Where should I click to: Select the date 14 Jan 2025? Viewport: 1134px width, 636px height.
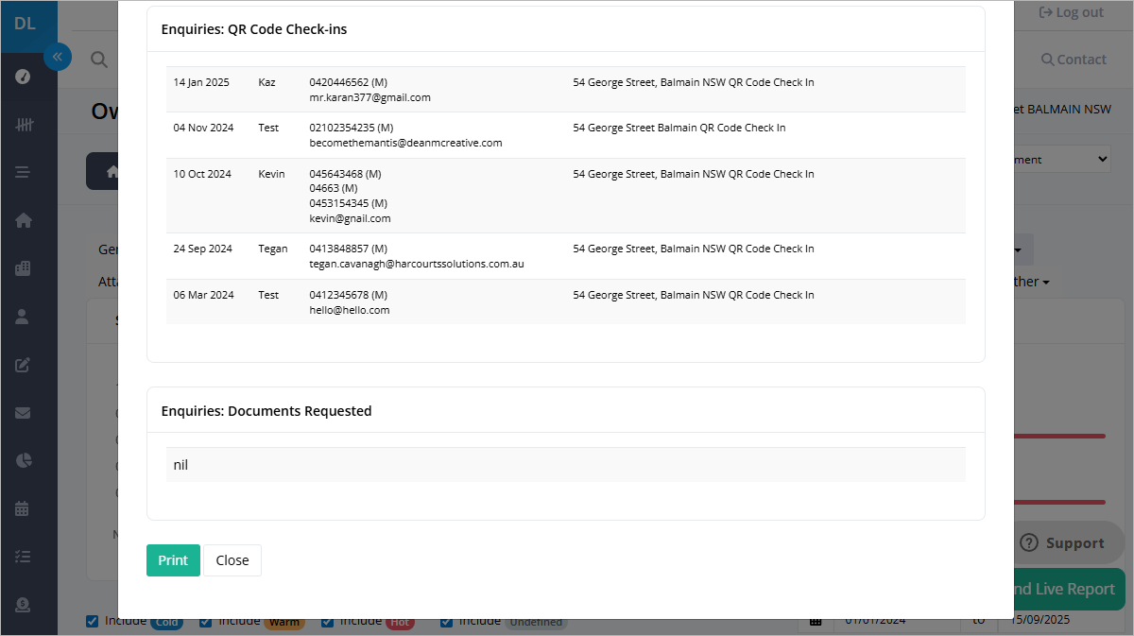coord(201,82)
